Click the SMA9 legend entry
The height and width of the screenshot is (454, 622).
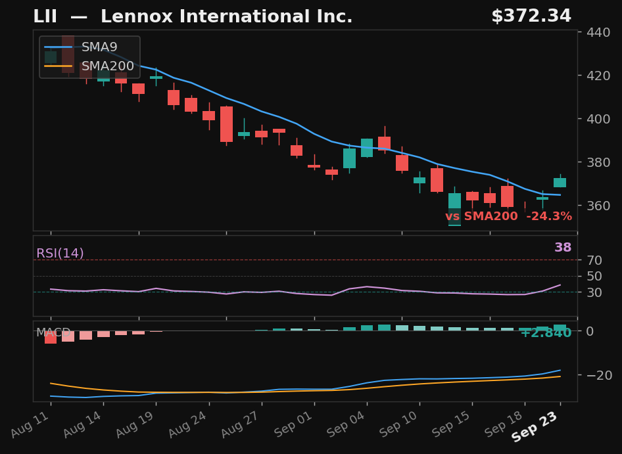81,47
